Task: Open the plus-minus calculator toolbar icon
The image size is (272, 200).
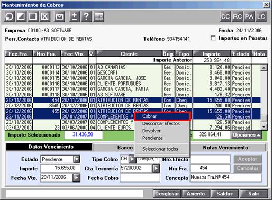Action: (x=75, y=16)
